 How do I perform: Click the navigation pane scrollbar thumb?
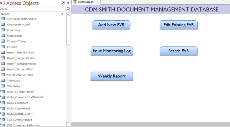tap(68, 30)
